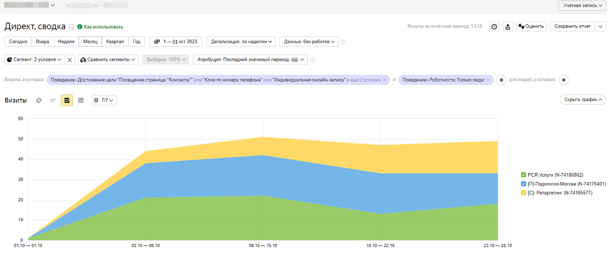Viewport: 610px width, 268px height.
Task: Select the "Неделя" period tab
Action: [66, 41]
